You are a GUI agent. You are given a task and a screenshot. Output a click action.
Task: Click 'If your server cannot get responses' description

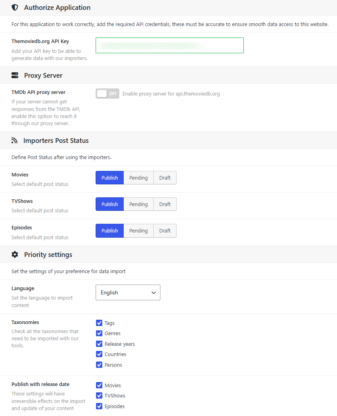pyautogui.click(x=46, y=112)
